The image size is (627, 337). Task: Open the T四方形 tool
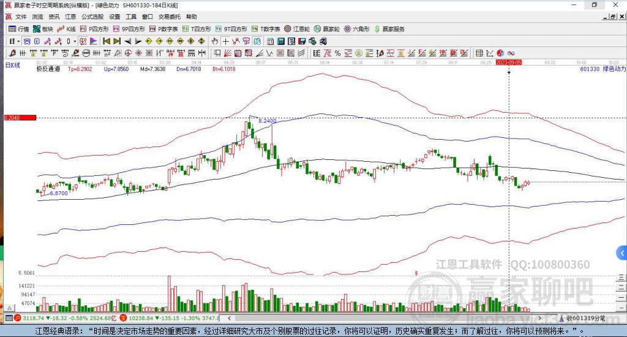pos(197,29)
